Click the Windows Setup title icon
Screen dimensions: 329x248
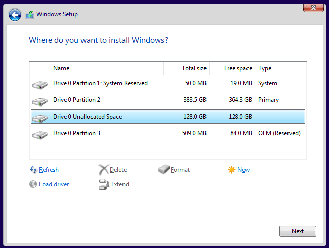[30, 15]
